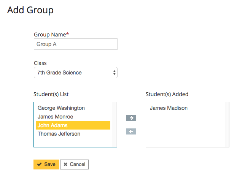Click the X icon on Cancel
This screenshot has height=174, width=237.
click(x=65, y=165)
